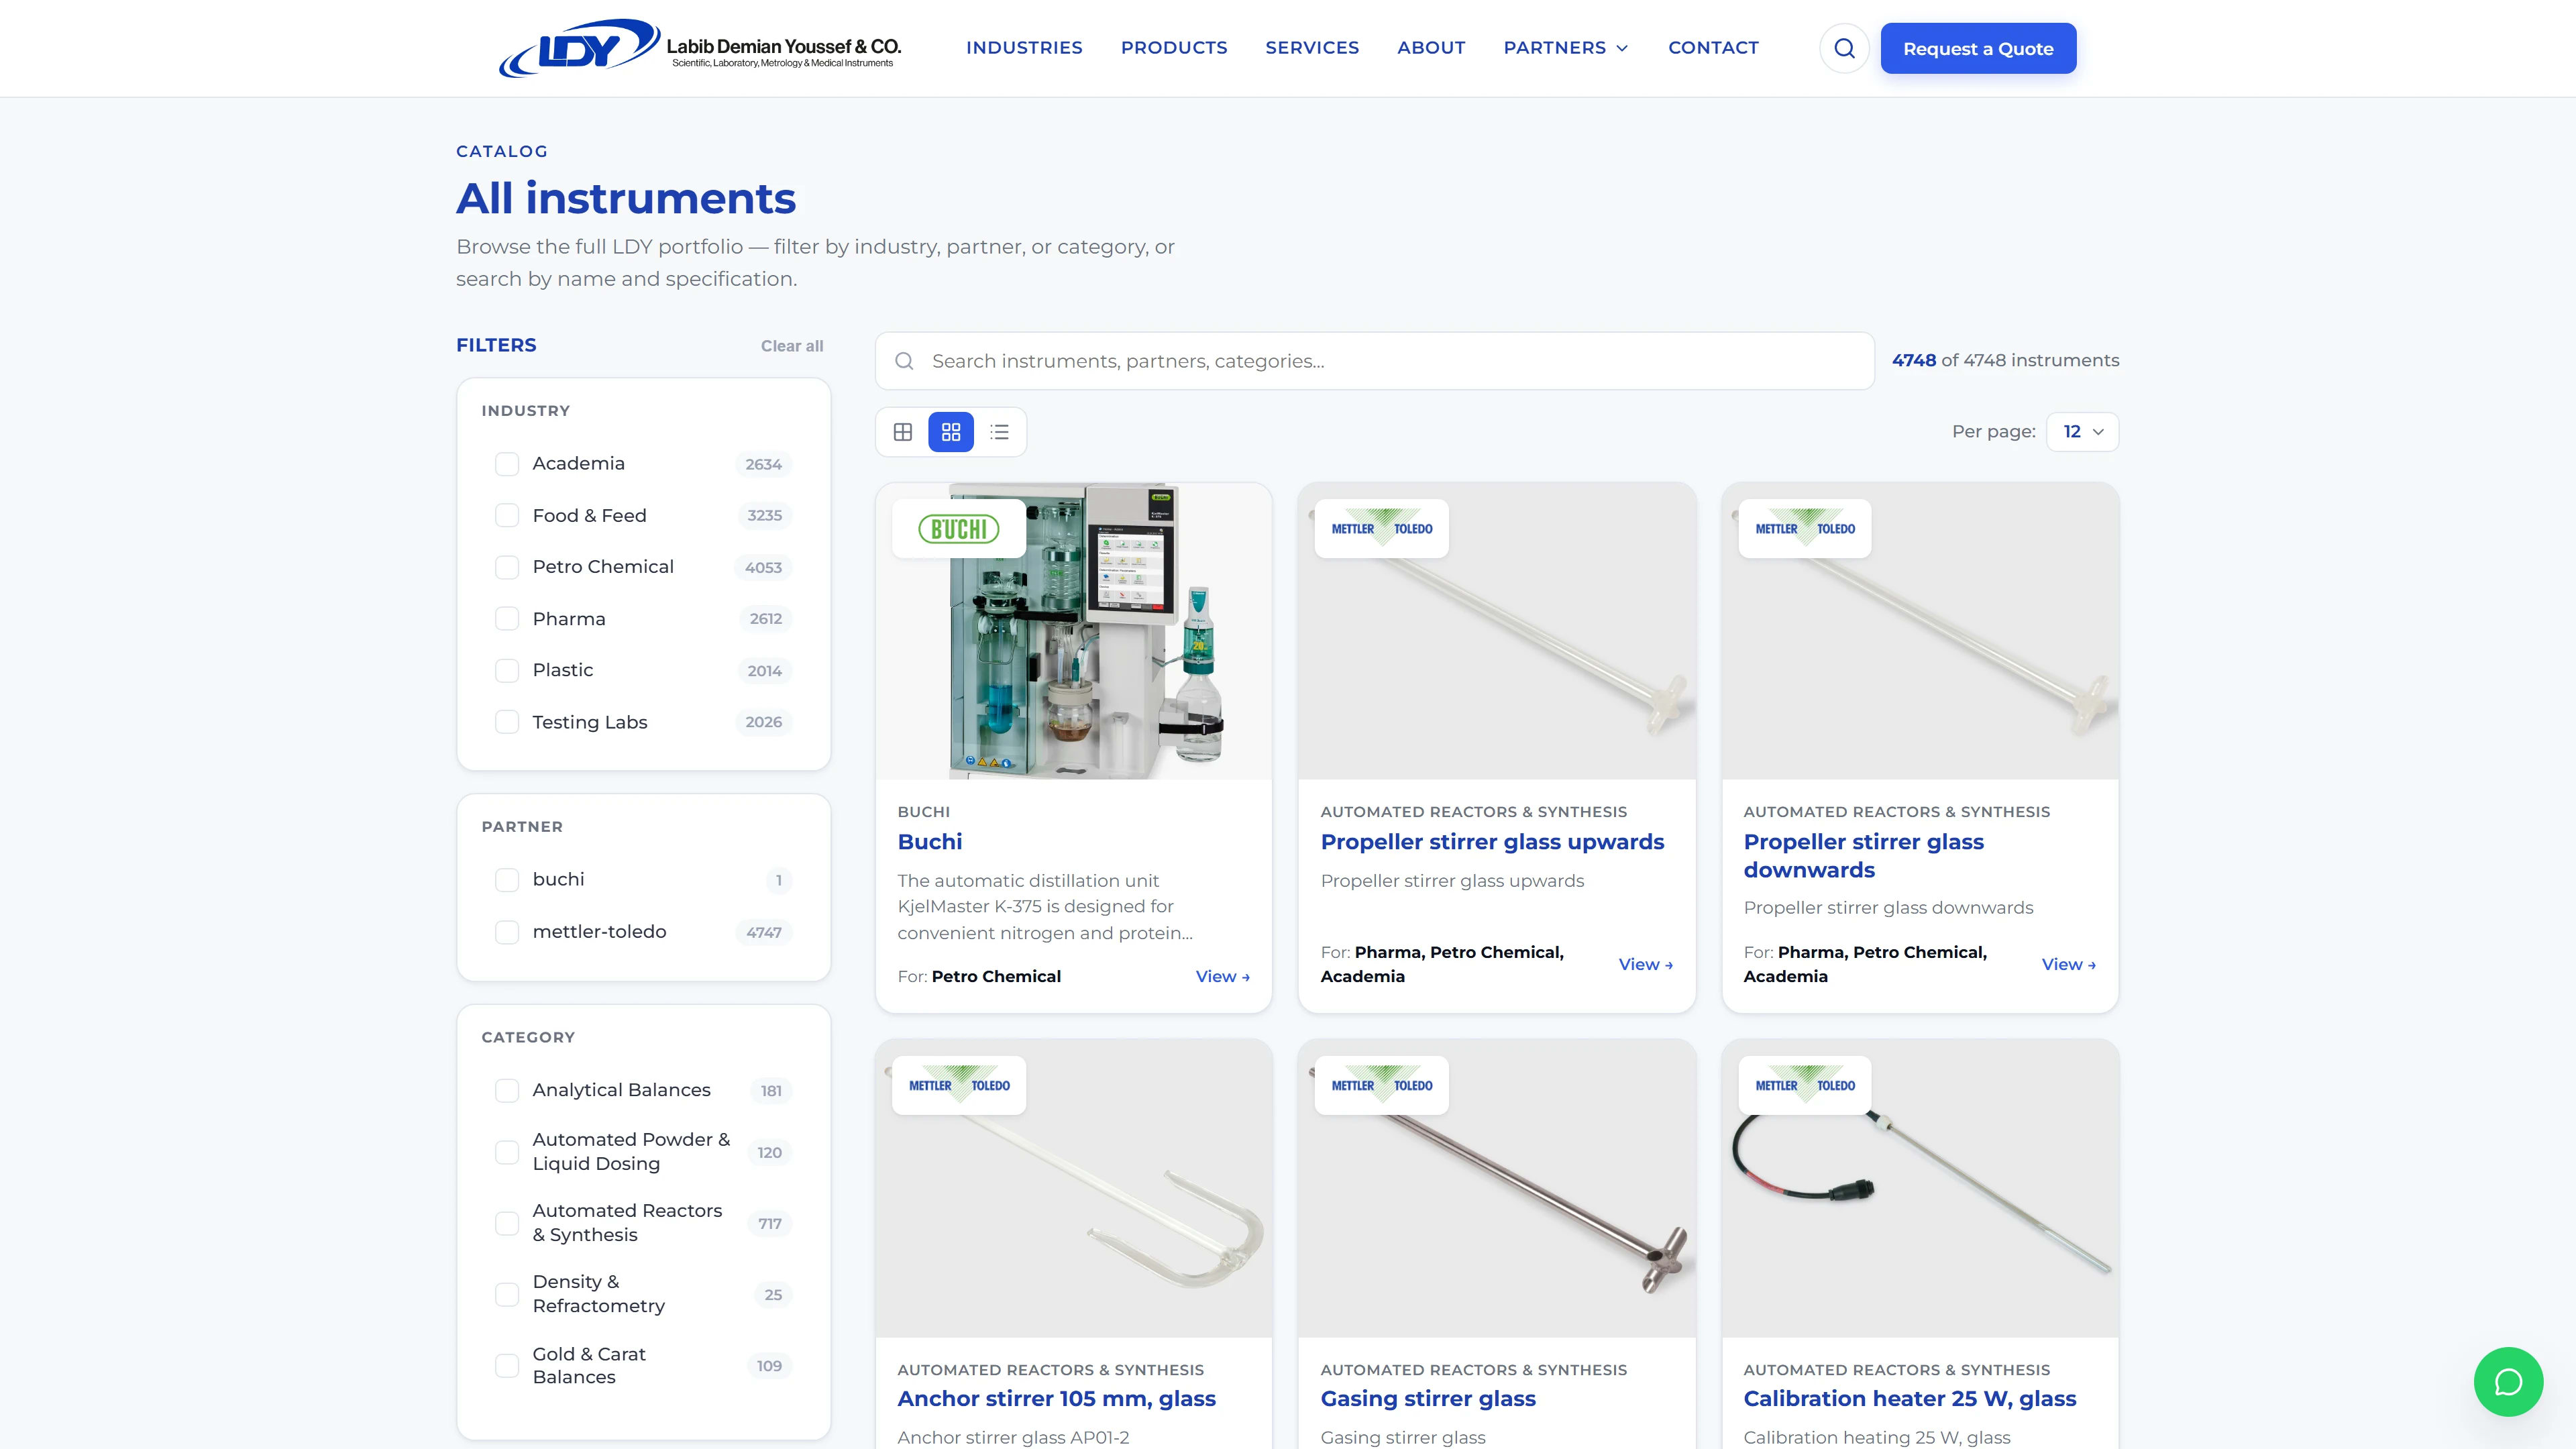View Propeller stirrer glass upwards product
This screenshot has width=2576, height=1449.
coord(1645,964)
